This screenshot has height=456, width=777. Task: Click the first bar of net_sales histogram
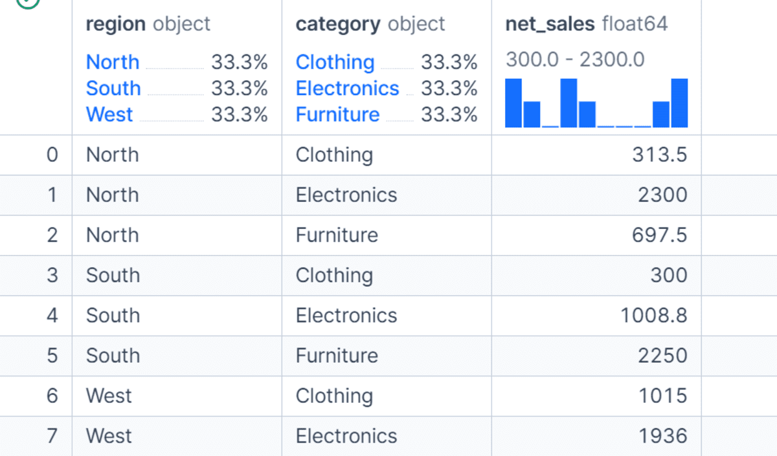tap(513, 103)
